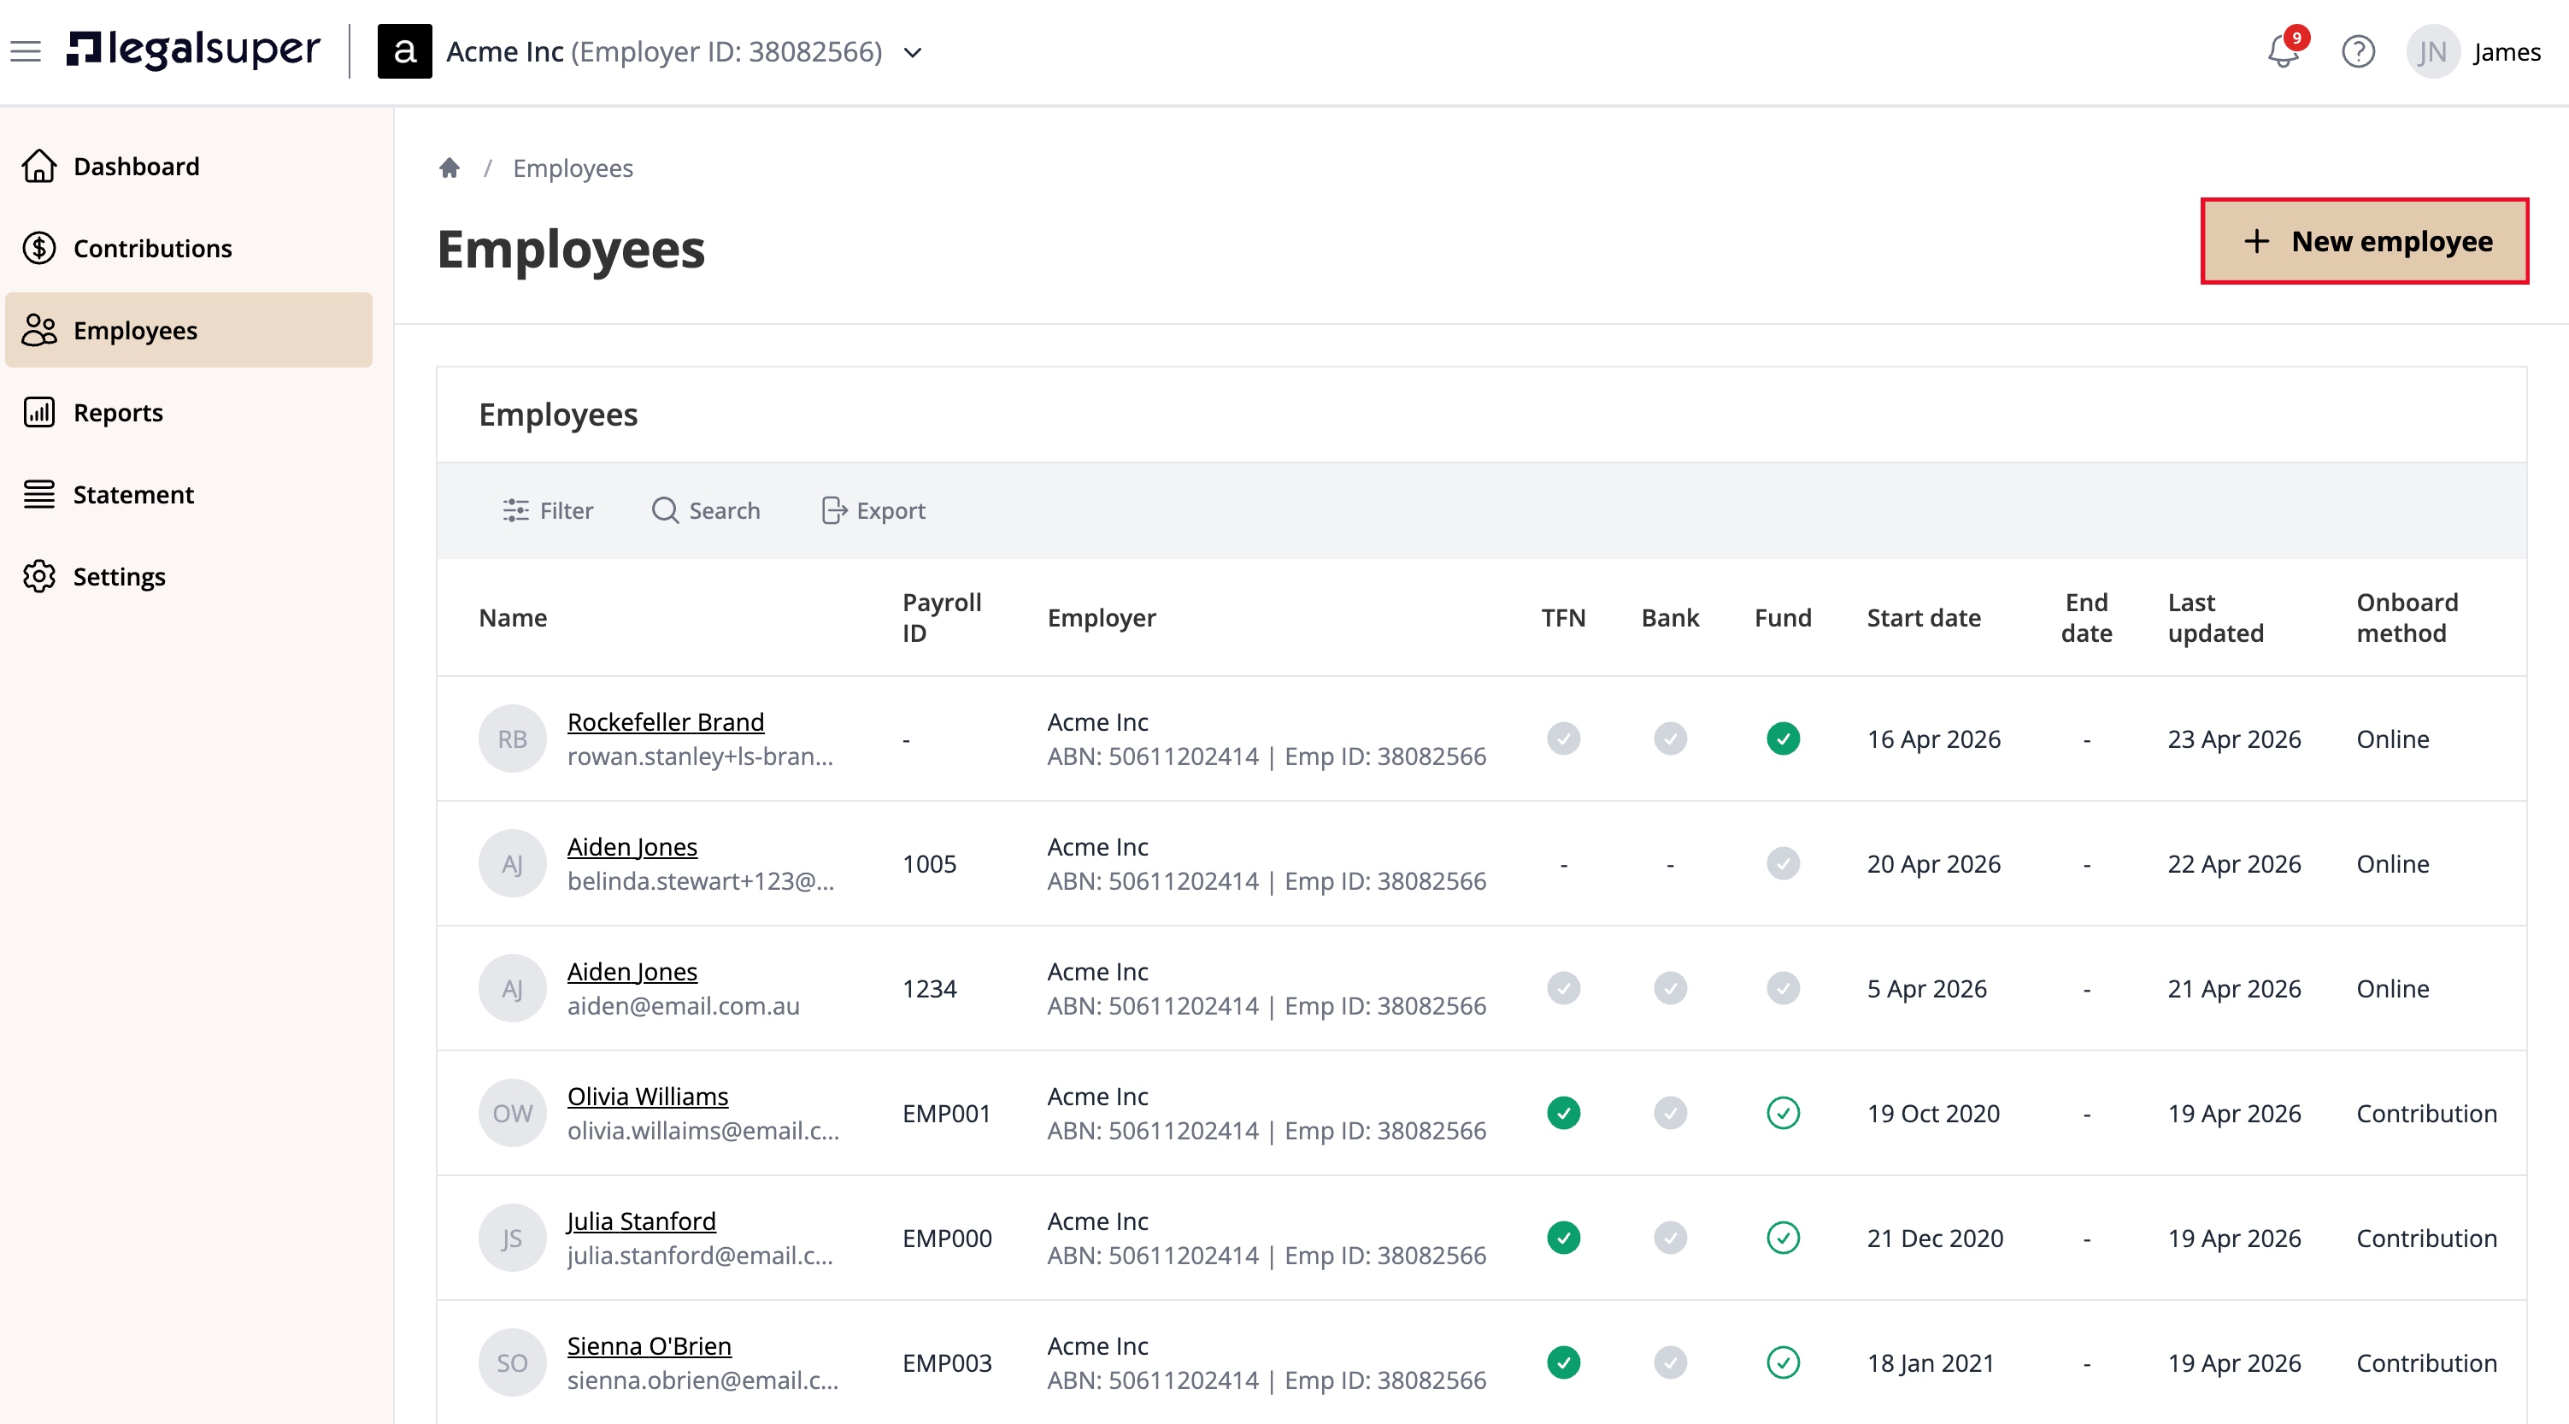Expand the Acme Inc employer dropdown chevron
The image size is (2569, 1424).
coord(913,52)
